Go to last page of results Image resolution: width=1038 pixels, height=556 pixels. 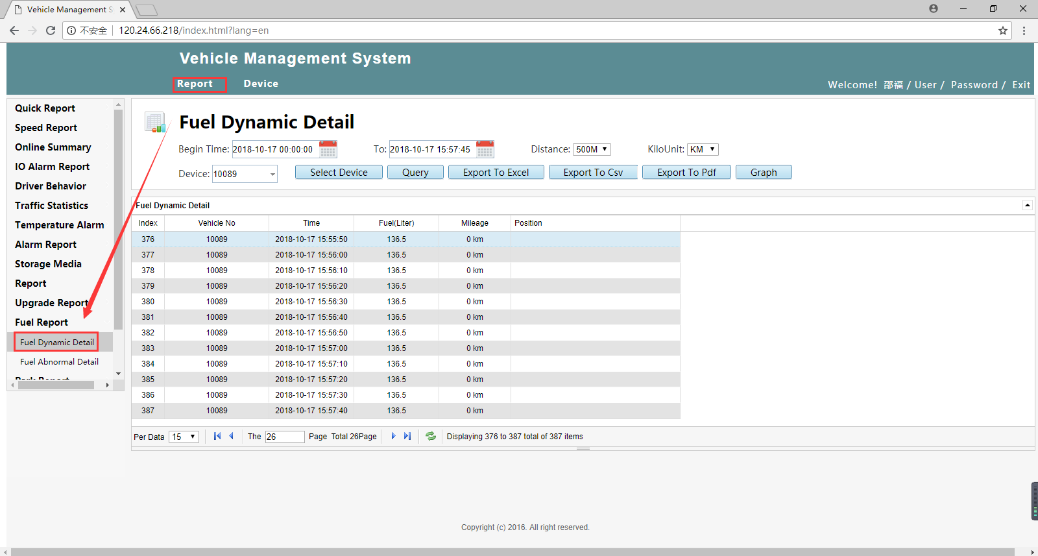pyautogui.click(x=407, y=436)
